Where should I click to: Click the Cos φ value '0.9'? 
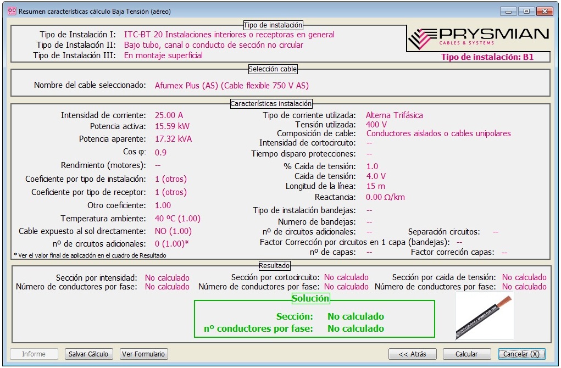tap(160, 152)
